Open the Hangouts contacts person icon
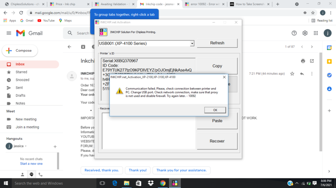 (x=23, y=175)
